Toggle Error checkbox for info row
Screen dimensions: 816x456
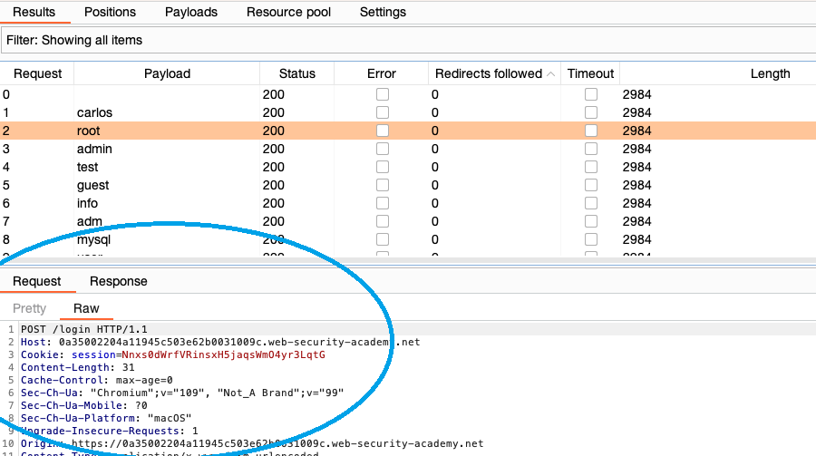coord(383,203)
